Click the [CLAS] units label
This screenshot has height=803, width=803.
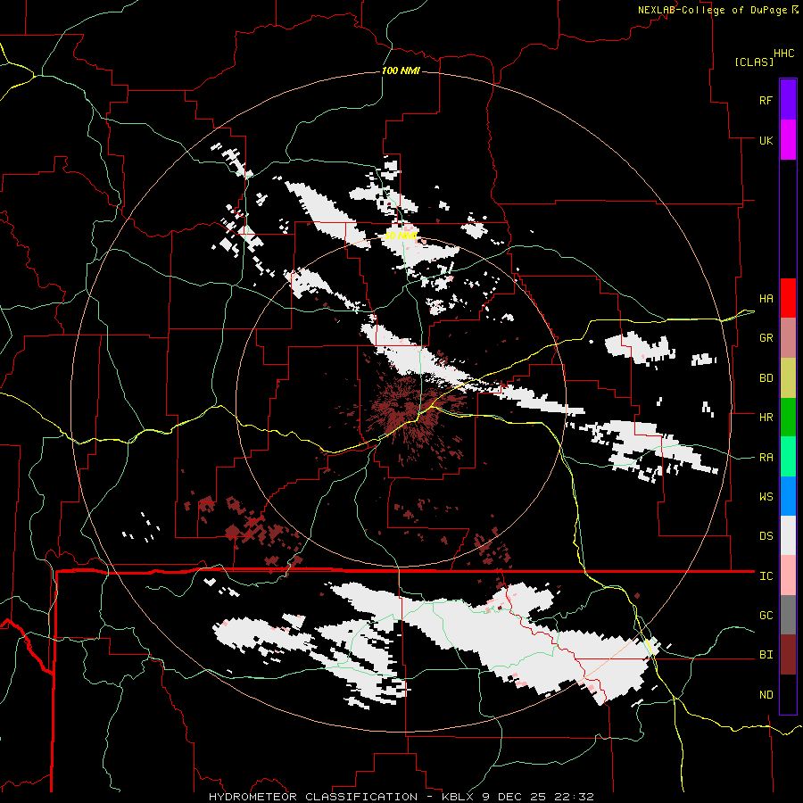[754, 62]
